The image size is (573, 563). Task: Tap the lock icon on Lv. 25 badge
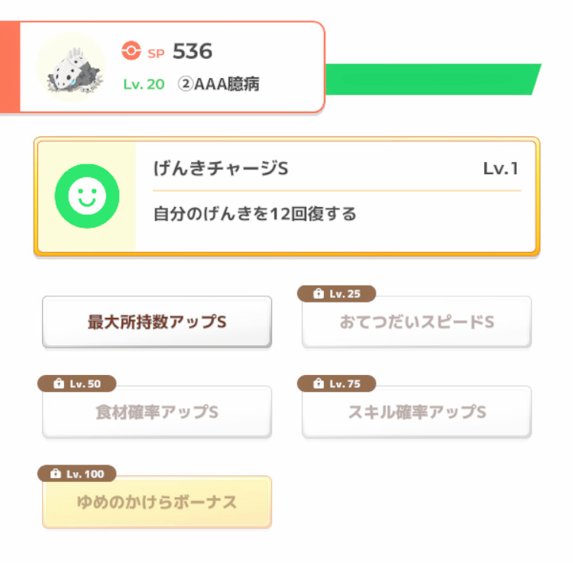(319, 293)
